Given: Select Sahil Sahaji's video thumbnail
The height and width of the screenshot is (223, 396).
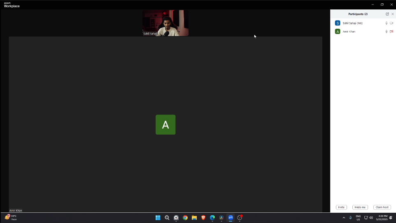Looking at the screenshot, I should [165, 23].
